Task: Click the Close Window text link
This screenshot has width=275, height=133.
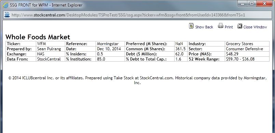Action: click(255, 27)
